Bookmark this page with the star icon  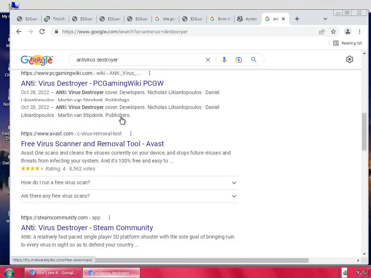click(x=333, y=32)
